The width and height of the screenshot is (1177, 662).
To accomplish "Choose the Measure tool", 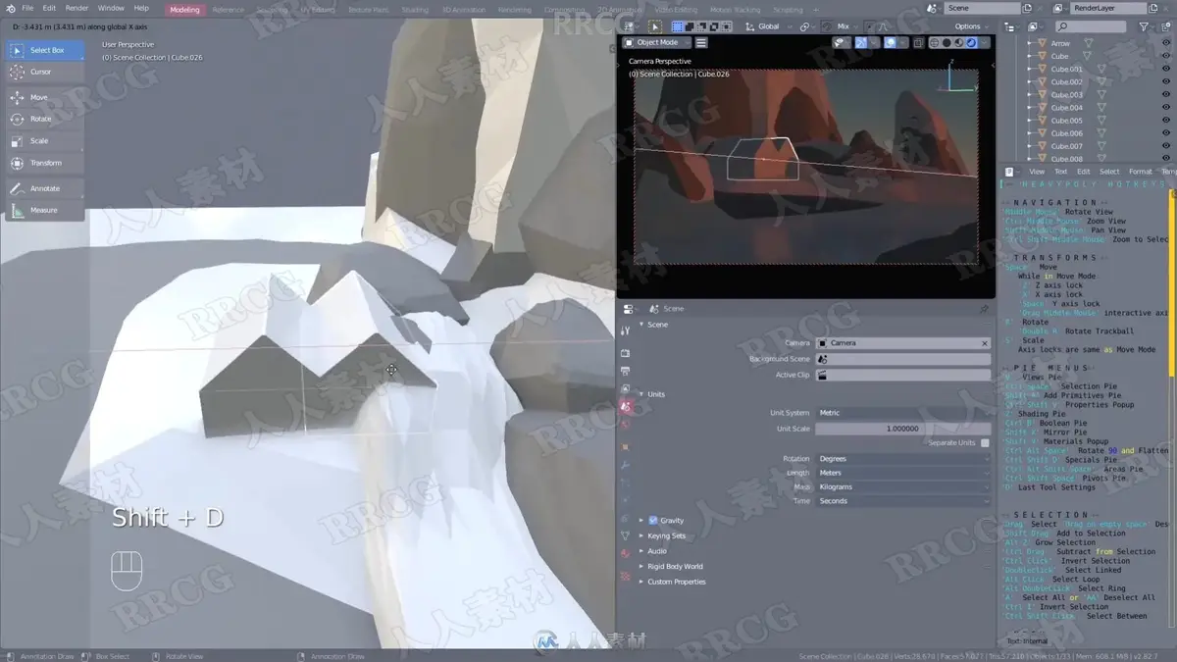I will point(45,210).
